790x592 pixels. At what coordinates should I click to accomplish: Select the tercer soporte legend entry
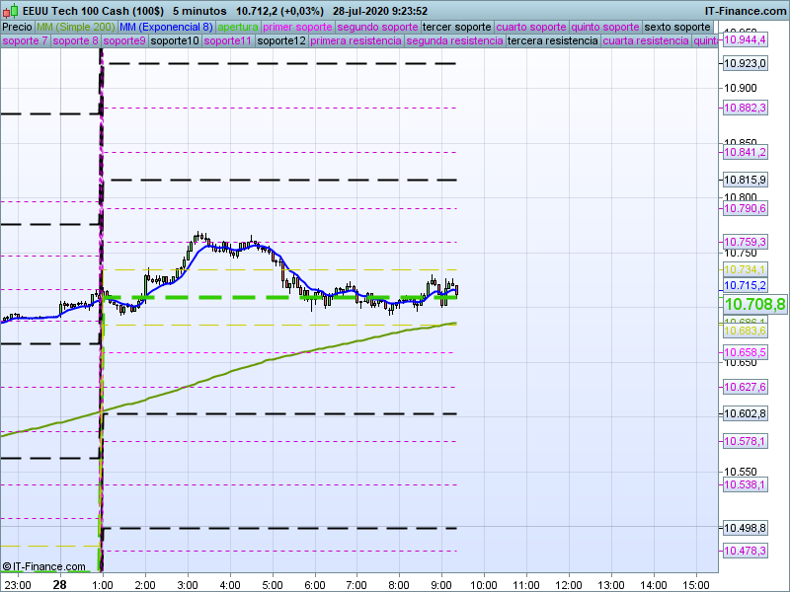click(x=455, y=27)
